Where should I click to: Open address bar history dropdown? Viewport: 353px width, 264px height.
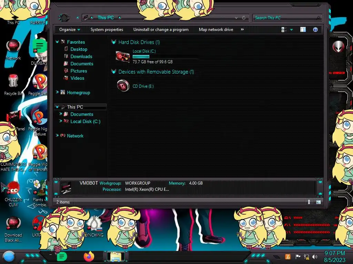(x=236, y=18)
